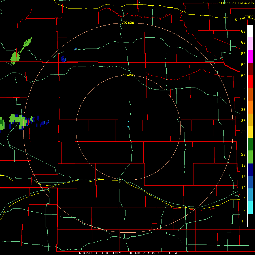Click the gold legend color band

click(250, 120)
